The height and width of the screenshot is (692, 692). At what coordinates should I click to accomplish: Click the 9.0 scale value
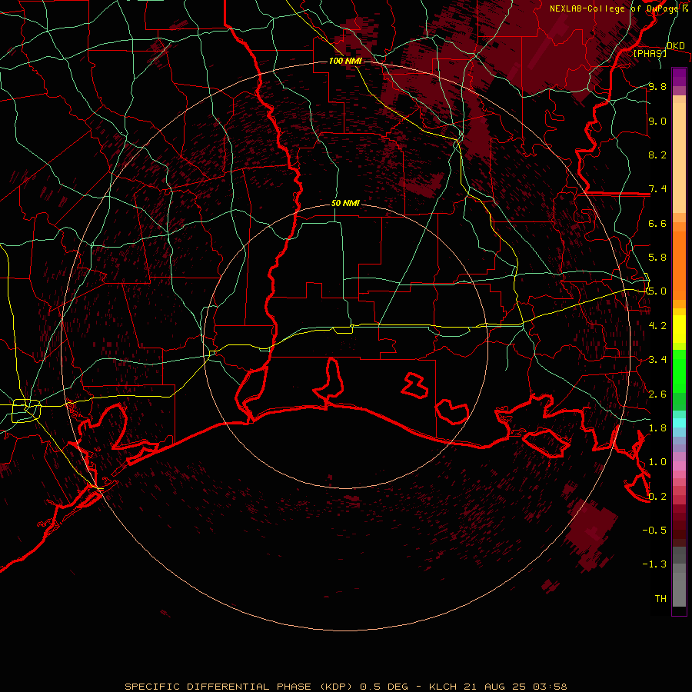(657, 121)
